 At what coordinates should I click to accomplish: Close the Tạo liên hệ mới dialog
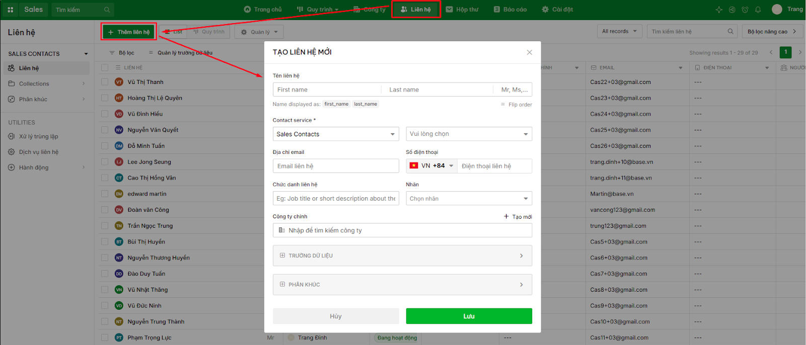click(529, 52)
